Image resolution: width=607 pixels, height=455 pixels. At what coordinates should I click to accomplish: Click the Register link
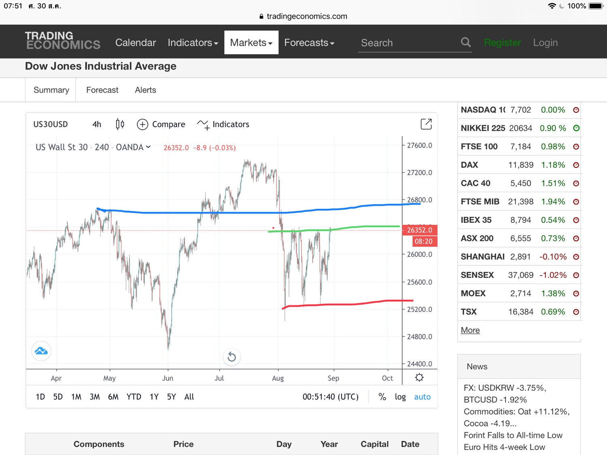[x=502, y=42]
